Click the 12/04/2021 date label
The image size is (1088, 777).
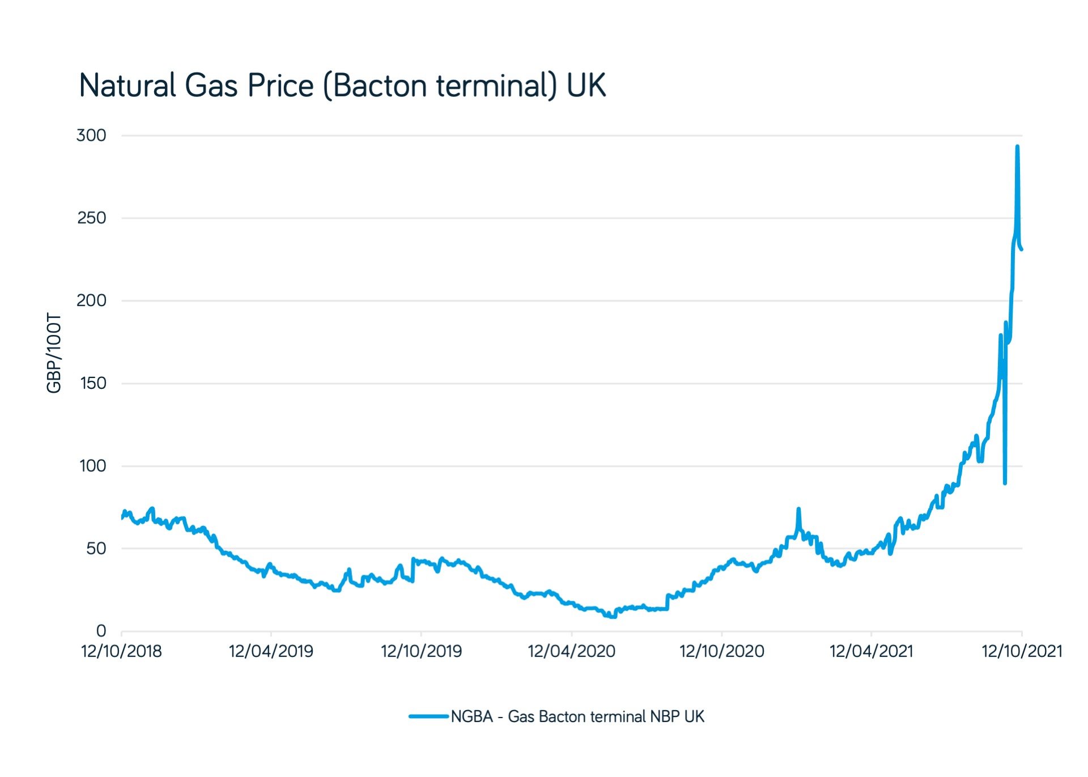[x=871, y=651]
